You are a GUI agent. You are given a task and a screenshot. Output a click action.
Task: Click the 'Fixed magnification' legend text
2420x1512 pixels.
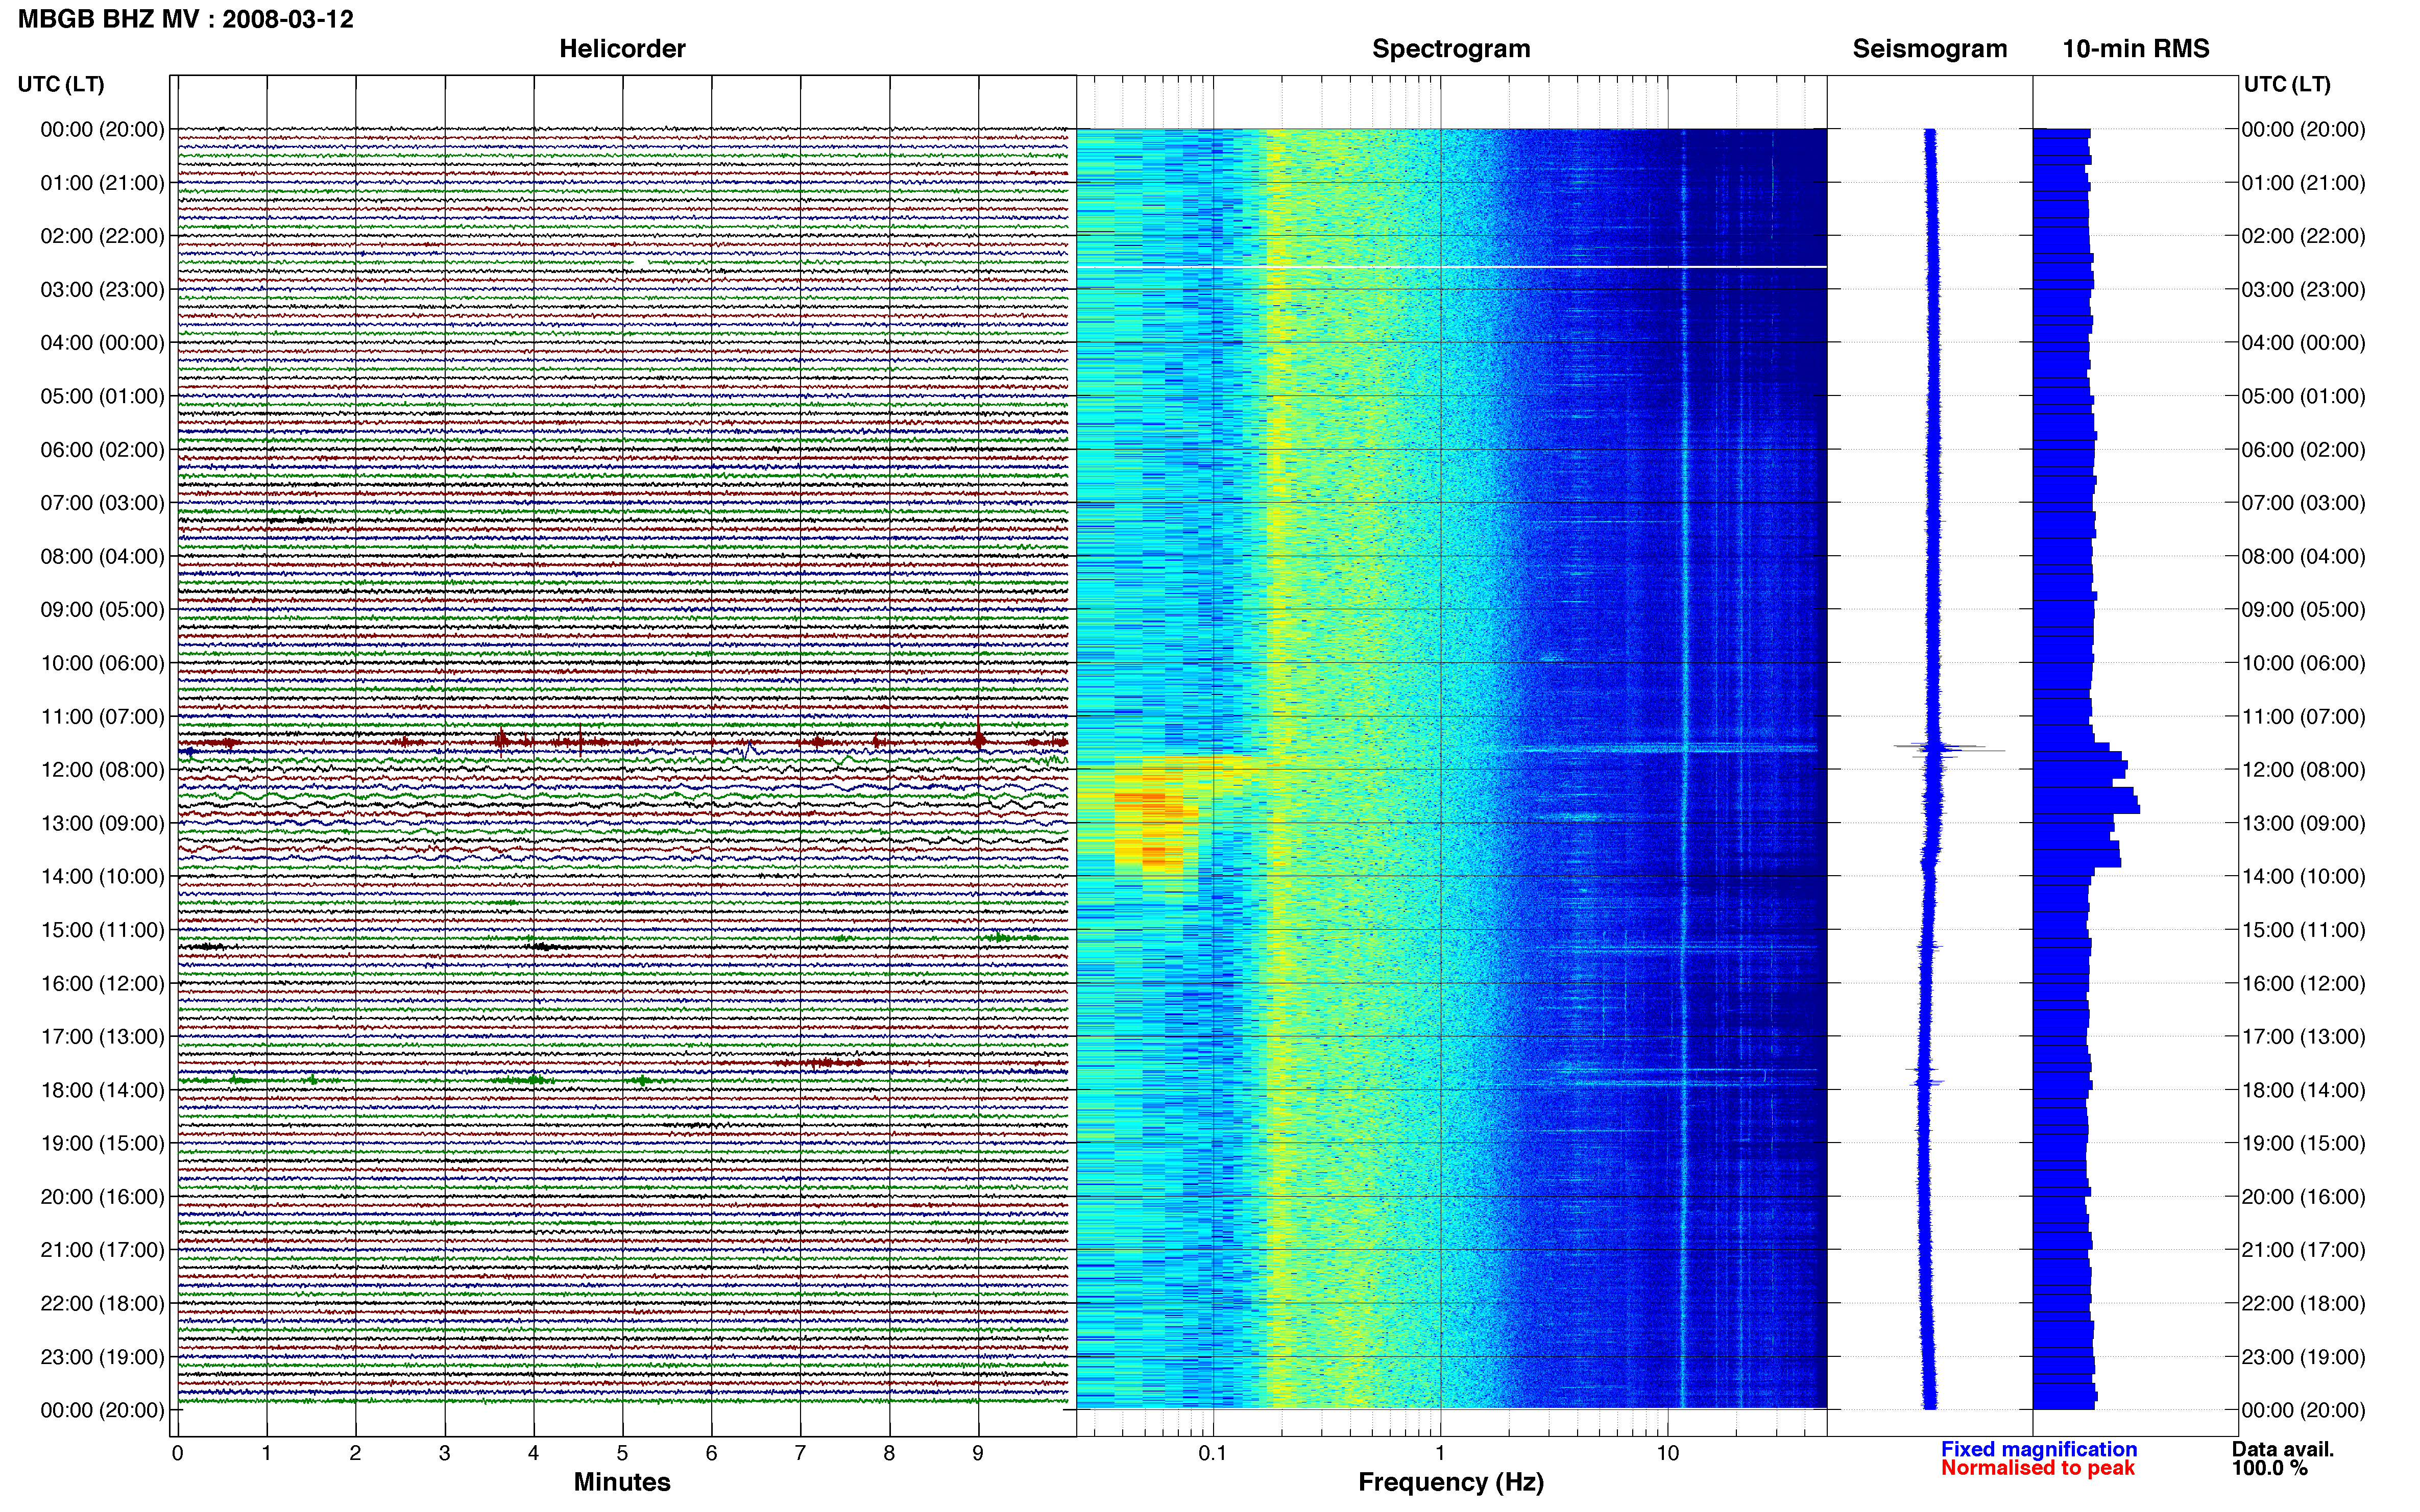coord(2039,1449)
